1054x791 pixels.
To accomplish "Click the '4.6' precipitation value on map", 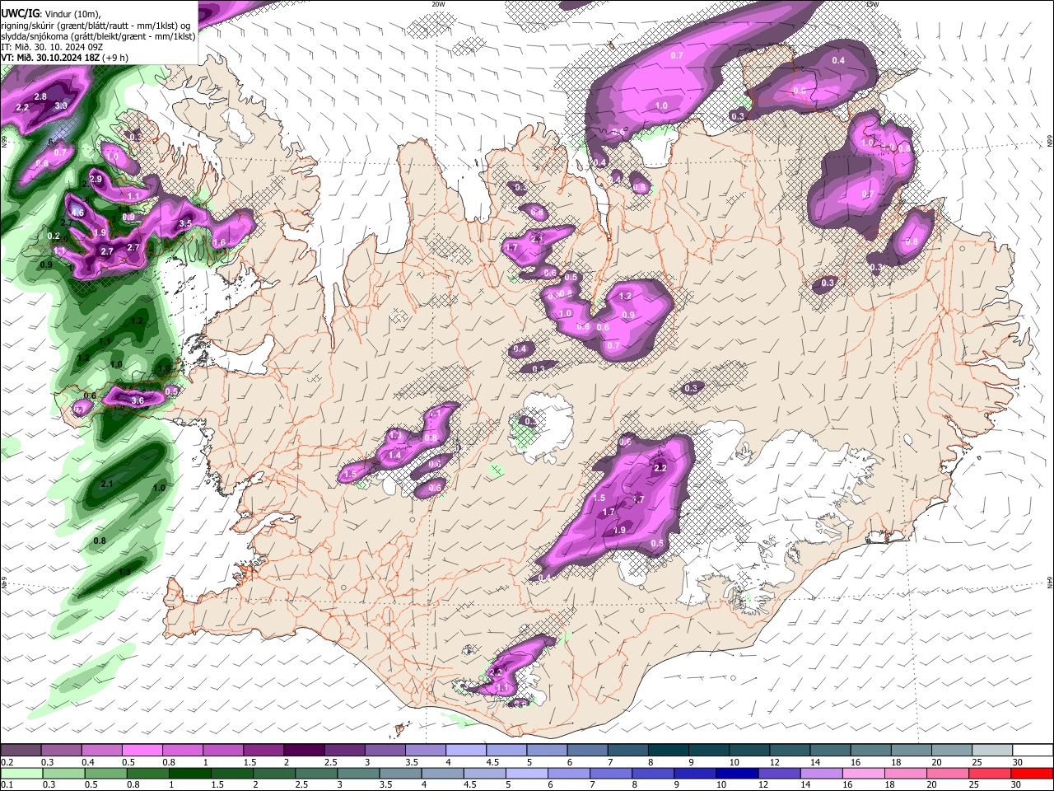I will [x=78, y=213].
